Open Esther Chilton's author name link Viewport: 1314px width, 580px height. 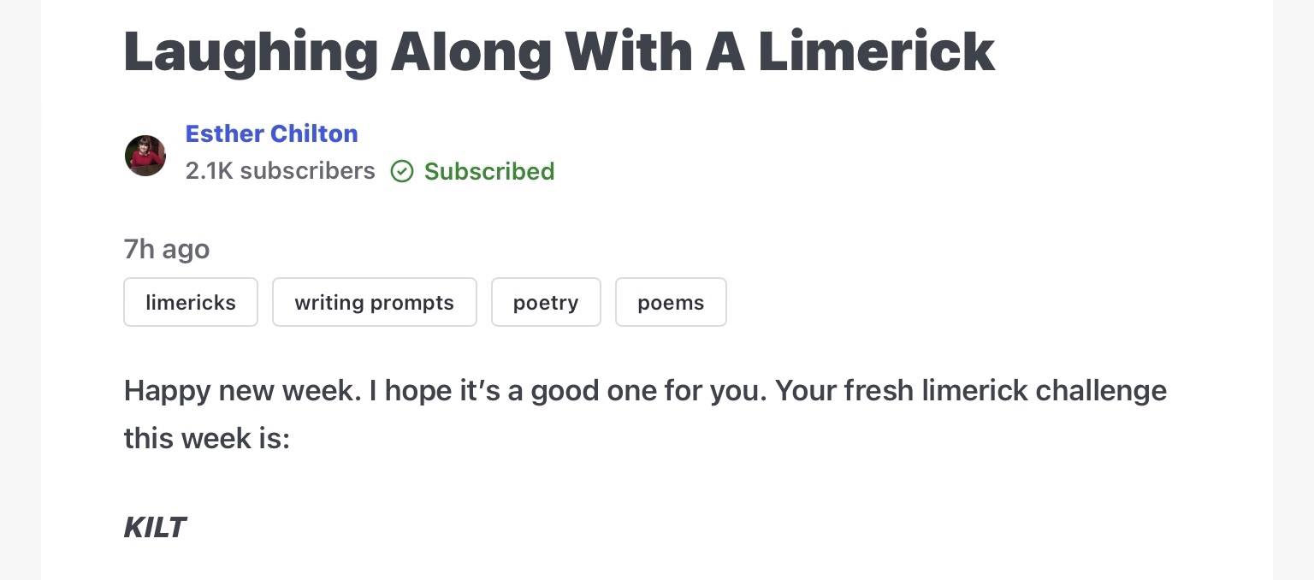pos(271,133)
